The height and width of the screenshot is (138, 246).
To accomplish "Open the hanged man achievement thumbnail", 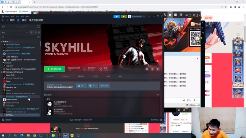I will [x=50, y=112].
